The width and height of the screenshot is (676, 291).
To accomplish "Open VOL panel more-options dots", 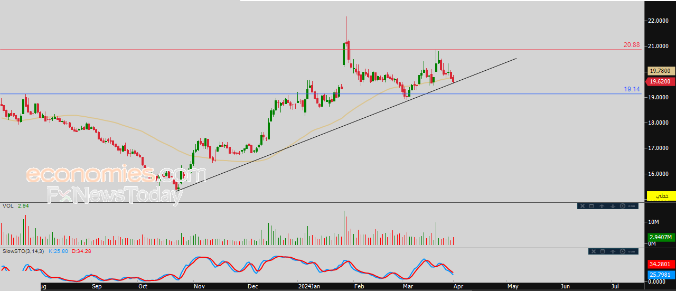I will 632,206.
